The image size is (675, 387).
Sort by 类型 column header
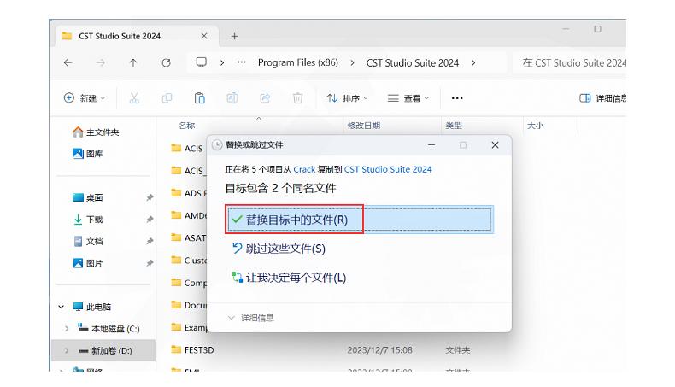tap(454, 126)
